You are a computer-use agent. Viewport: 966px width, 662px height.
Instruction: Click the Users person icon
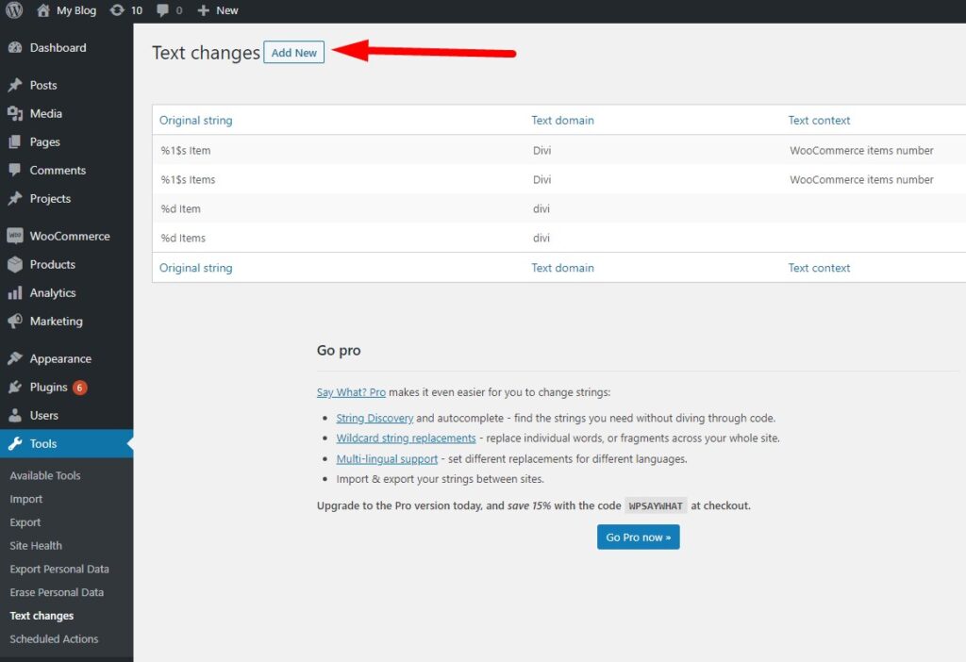(15, 415)
